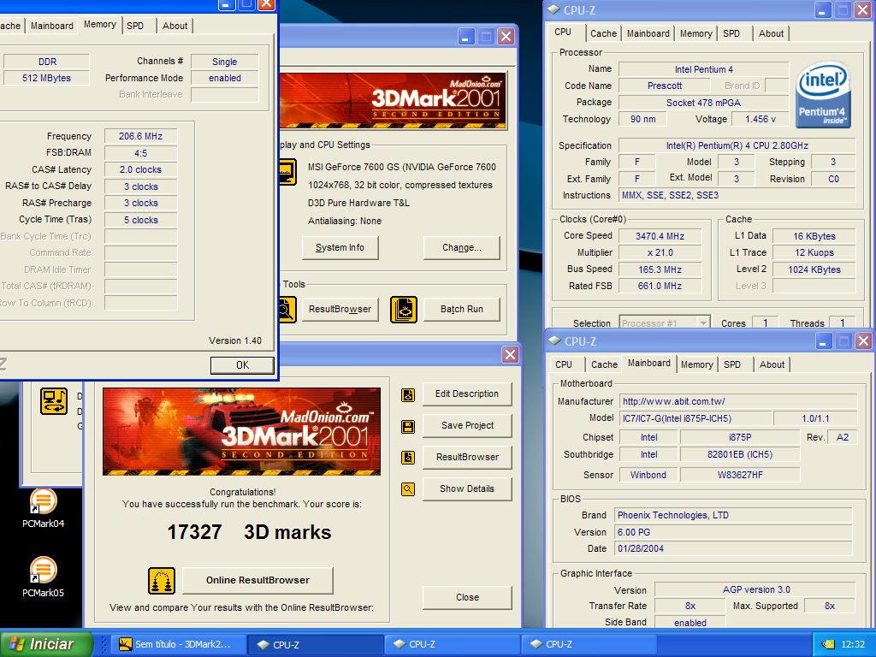
Task: Click the taskbar clock showing 12:32
Action: [x=853, y=644]
